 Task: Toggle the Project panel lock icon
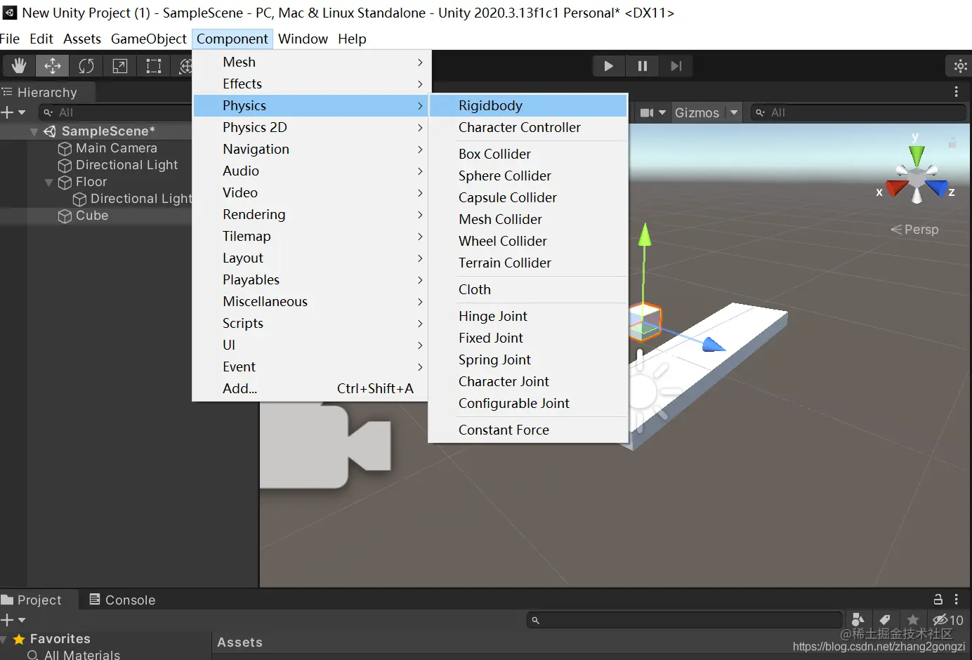pos(938,600)
